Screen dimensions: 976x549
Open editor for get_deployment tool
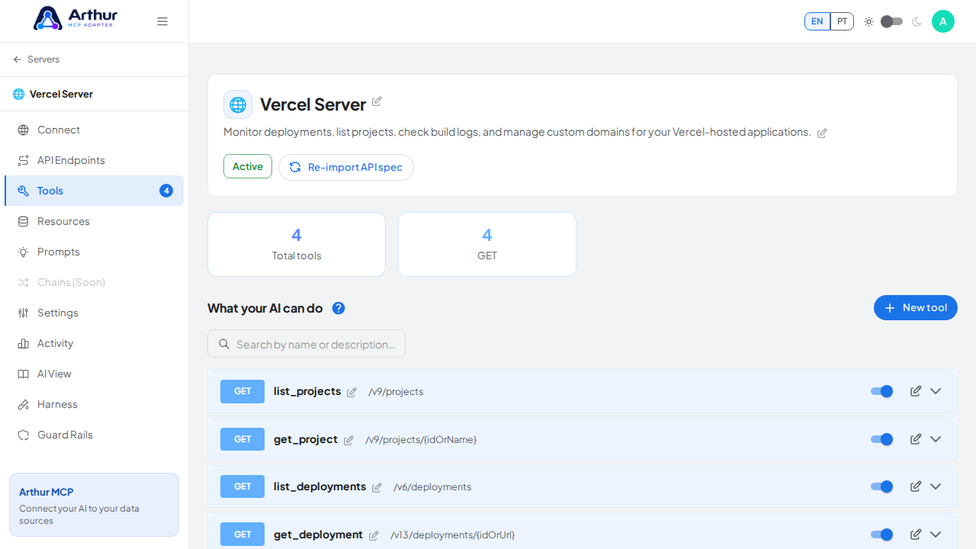pos(916,535)
